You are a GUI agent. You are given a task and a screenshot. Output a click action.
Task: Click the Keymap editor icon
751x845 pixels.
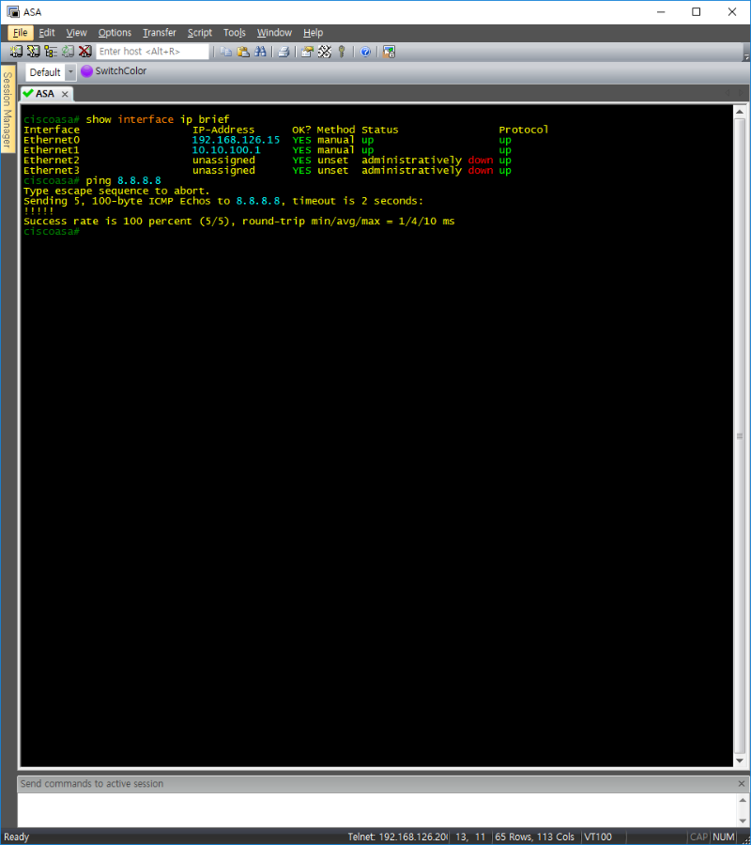point(324,52)
